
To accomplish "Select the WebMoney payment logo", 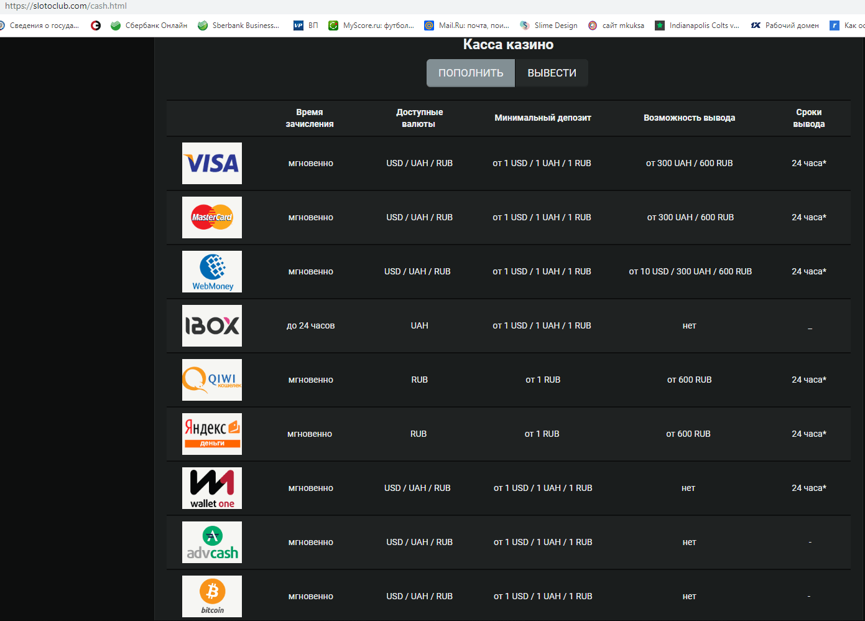I will 212,271.
